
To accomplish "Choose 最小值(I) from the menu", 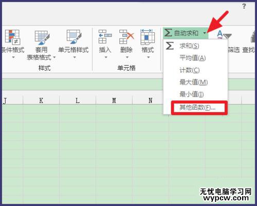I will click(x=195, y=94).
